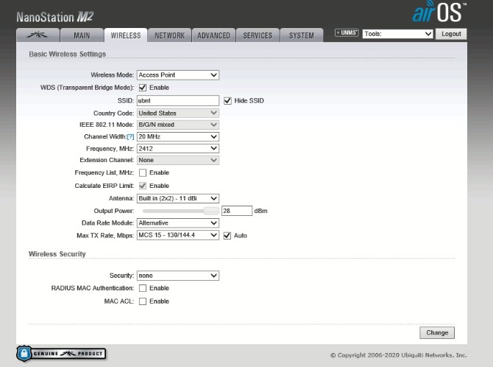Image resolution: width=493 pixels, height=367 pixels.
Task: Toggle Calculate EIRP Limit checkbox
Action: click(143, 186)
